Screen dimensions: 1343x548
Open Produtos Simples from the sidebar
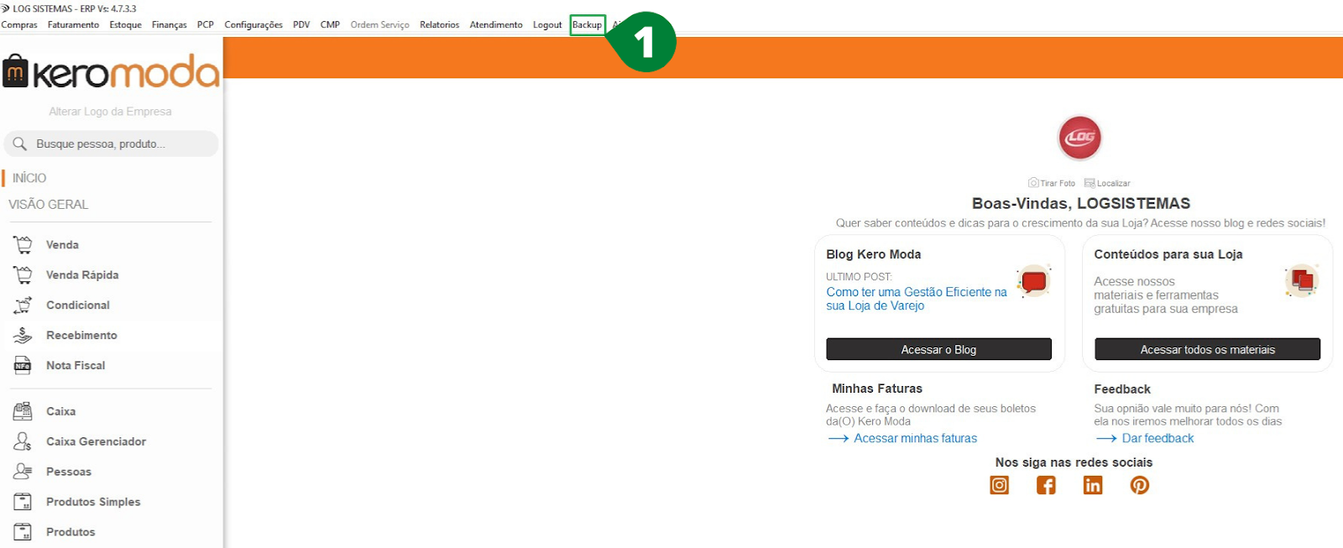coord(93,503)
